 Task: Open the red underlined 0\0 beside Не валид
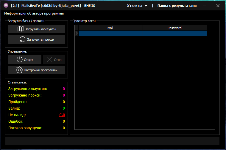[x=62, y=115]
